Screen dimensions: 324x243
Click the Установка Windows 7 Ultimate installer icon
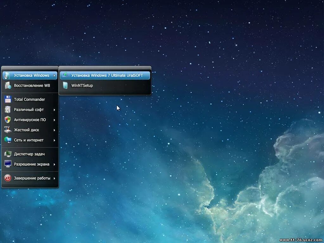(x=65, y=75)
